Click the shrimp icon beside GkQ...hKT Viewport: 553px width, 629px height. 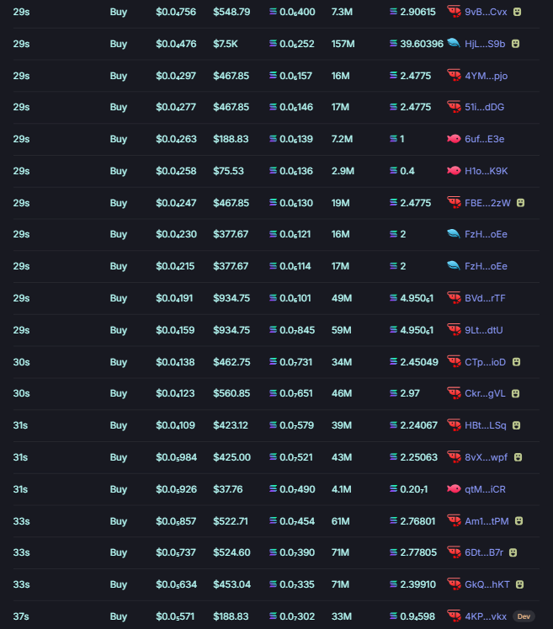454,584
